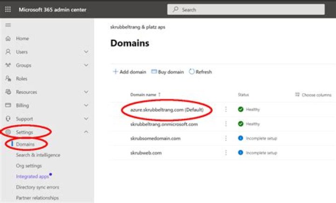Click Healthy status text for azure.skrubbeltrang.com
Screen dimensions: 336x203
pyautogui.click(x=253, y=109)
